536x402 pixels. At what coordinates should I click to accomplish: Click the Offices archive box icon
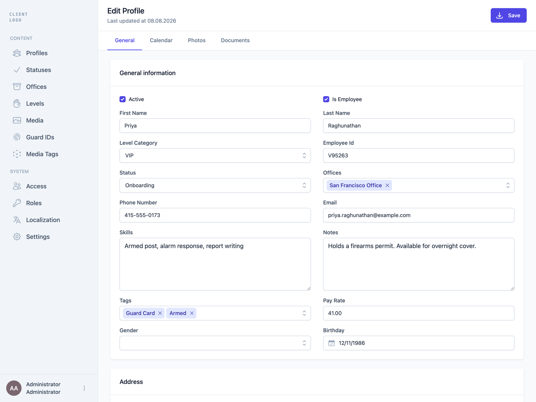[17, 87]
